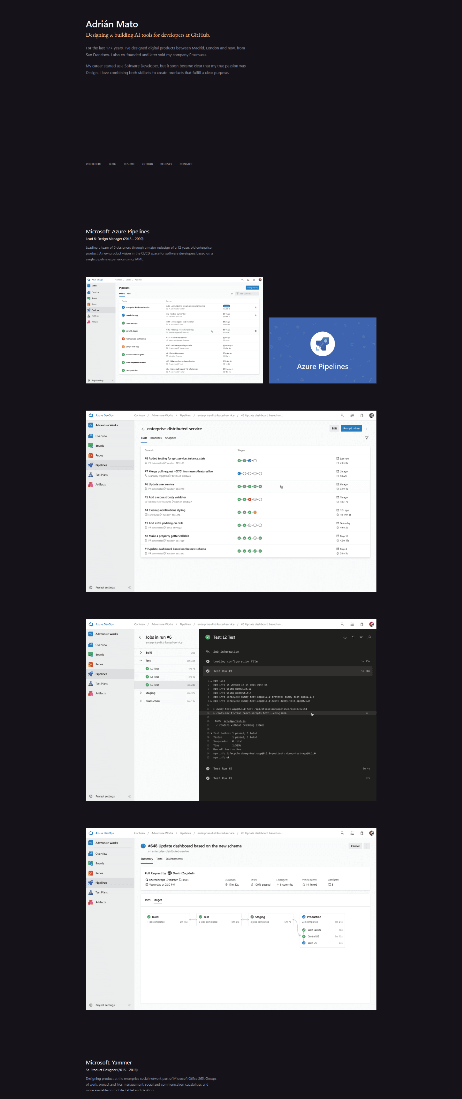Select Environments tab in #648 run screenshot
The image size is (462, 1099).
tap(174, 858)
